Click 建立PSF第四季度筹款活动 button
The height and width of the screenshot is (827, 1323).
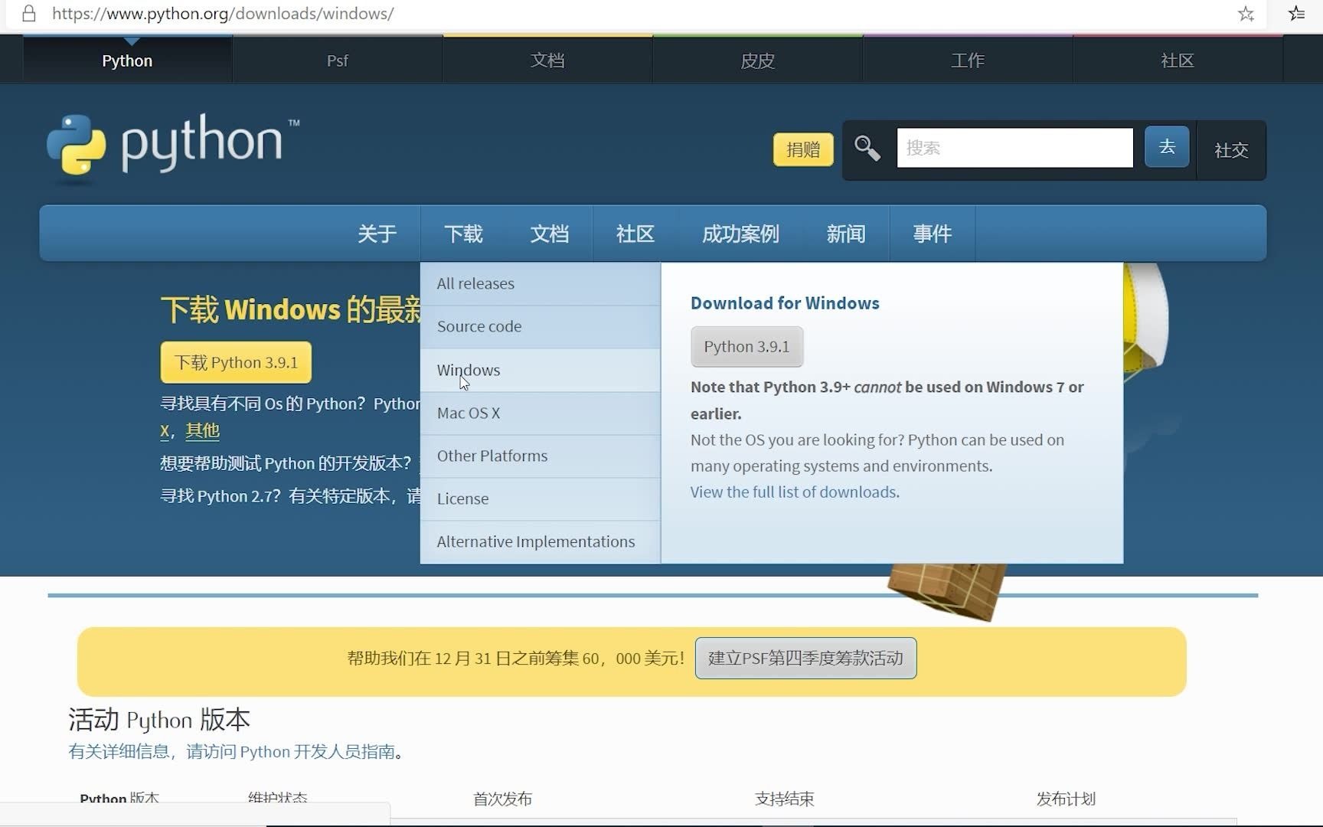click(805, 658)
